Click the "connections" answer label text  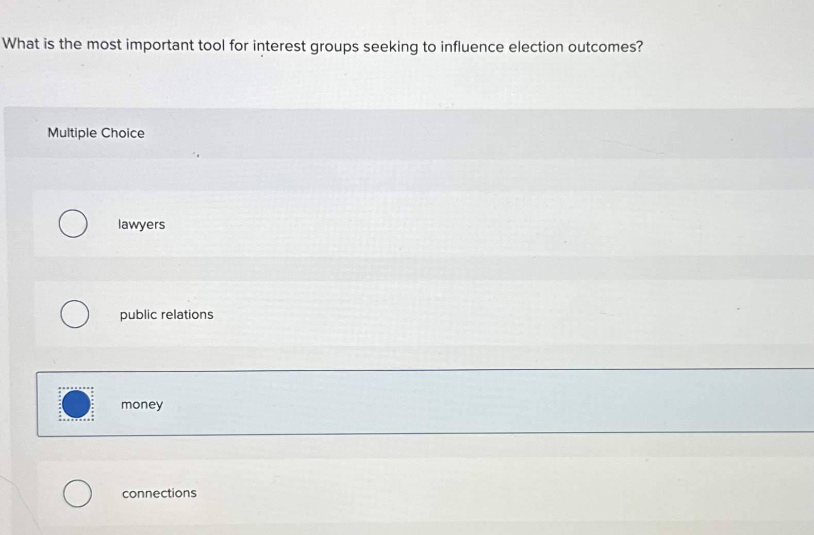click(x=159, y=493)
